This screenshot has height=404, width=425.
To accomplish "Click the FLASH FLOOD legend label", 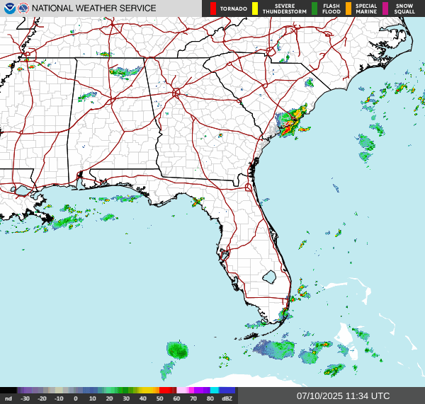I will (331, 8).
